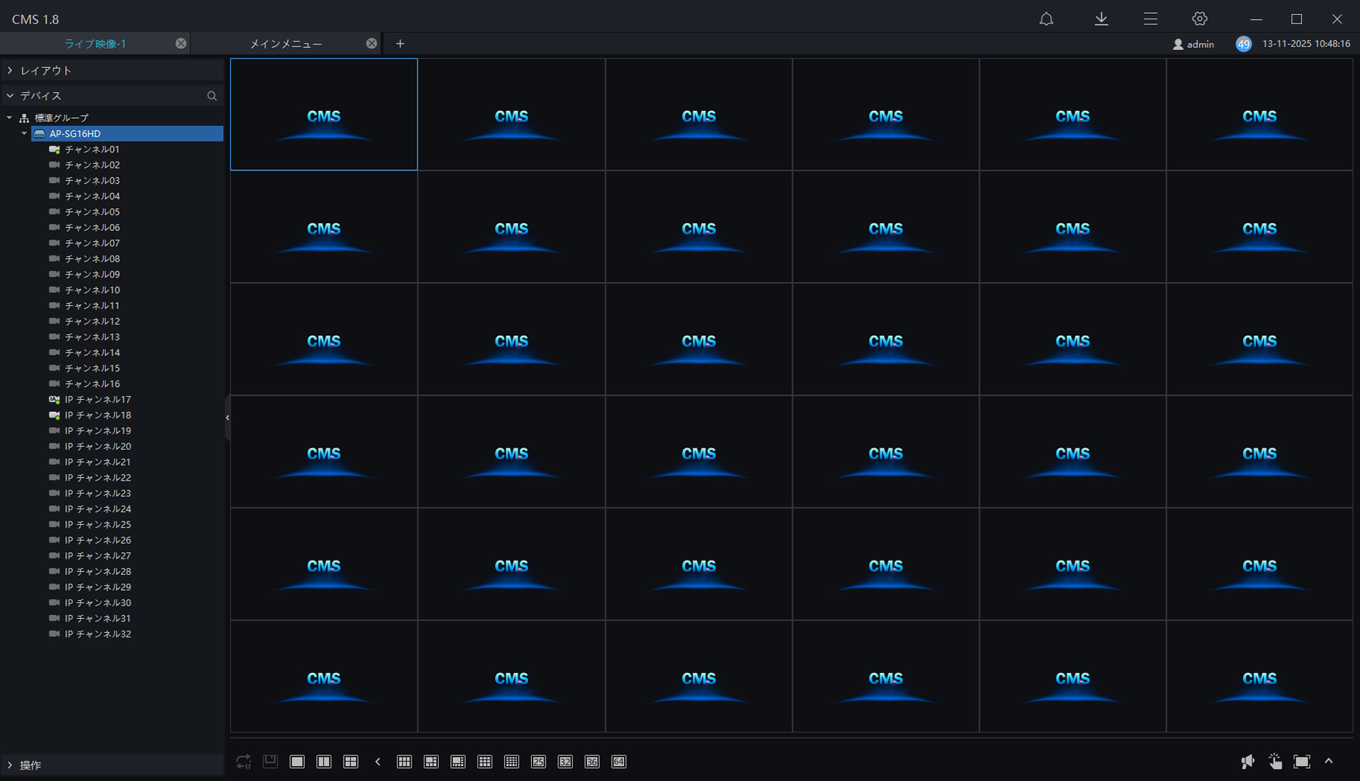Open the alarm notifications bell
Screen dimensions: 1360x781
(1046, 19)
